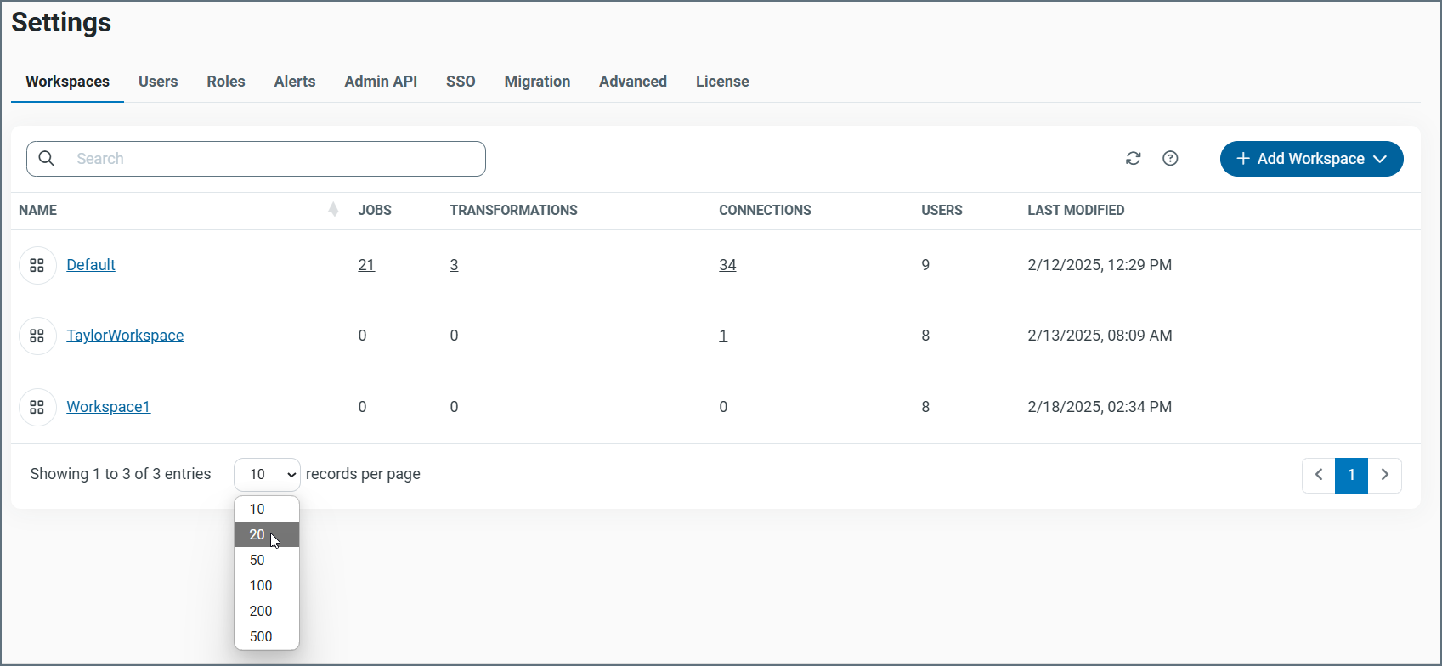The height and width of the screenshot is (666, 1442).
Task: Focus the workspace Search field
Action: (x=272, y=159)
